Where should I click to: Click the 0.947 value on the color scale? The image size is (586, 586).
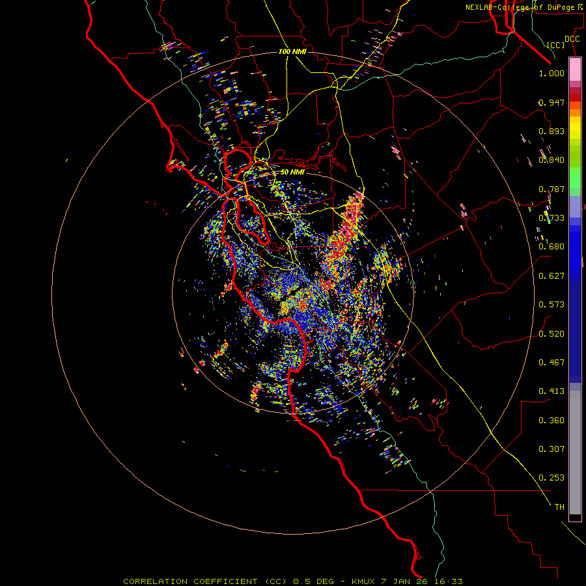point(551,102)
